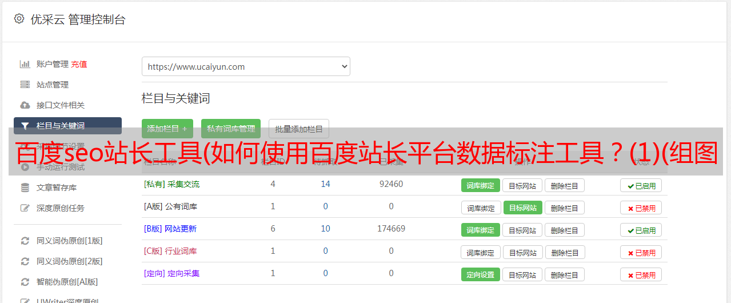Click 词库绑定 for 行业词库 row
The width and height of the screenshot is (731, 303).
tap(481, 252)
